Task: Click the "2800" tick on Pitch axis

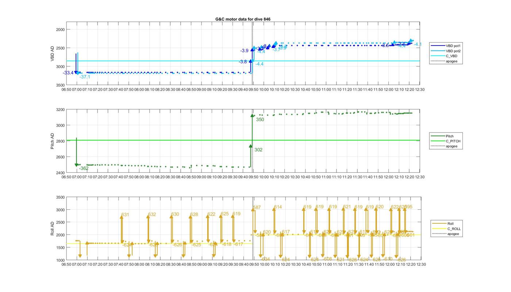Action: click(60, 141)
